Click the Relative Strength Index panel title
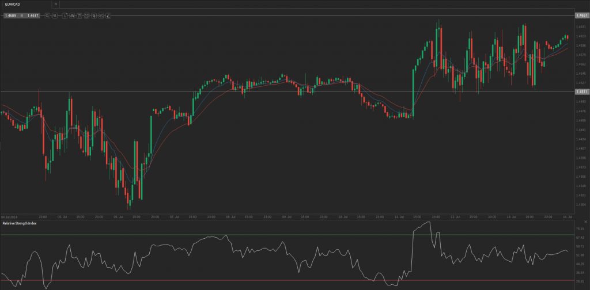590x290 pixels. point(19,223)
